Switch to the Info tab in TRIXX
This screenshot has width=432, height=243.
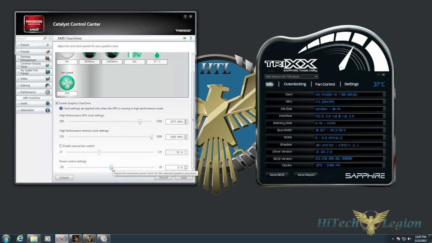[269, 84]
